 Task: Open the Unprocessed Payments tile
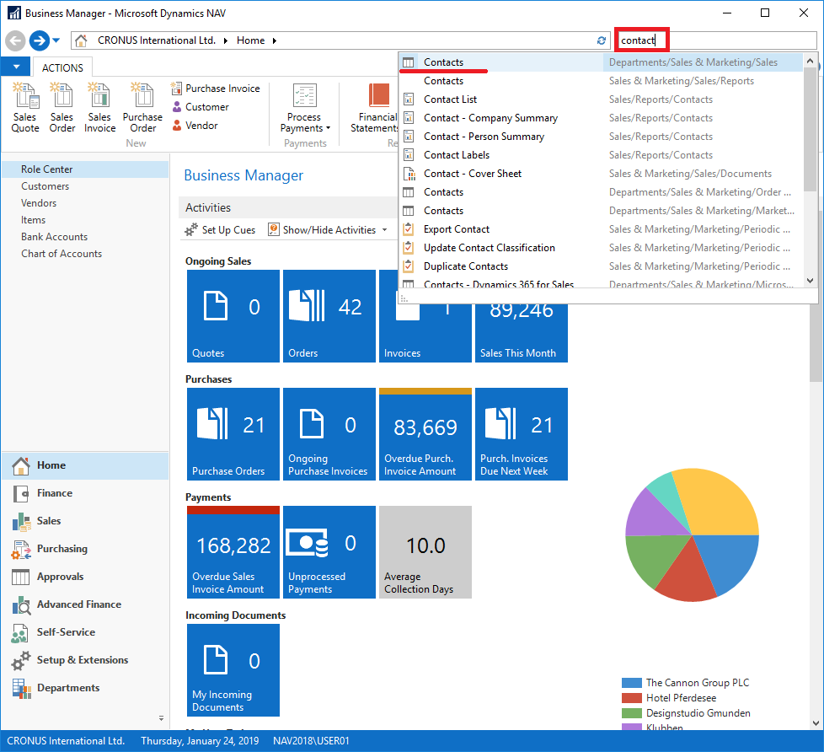[329, 552]
